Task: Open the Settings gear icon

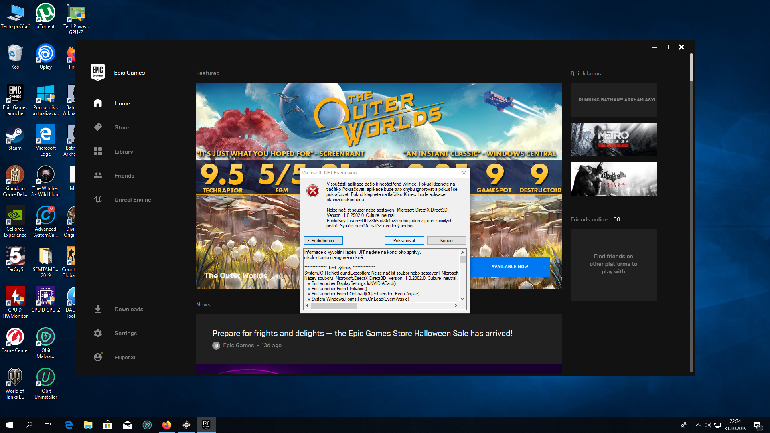Action: pyautogui.click(x=98, y=333)
